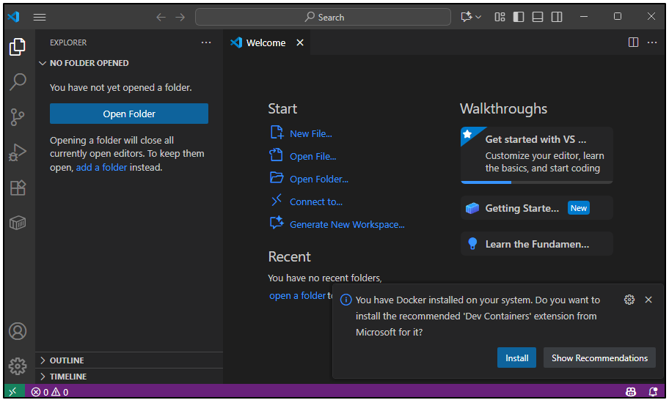Toggle the primary side bar visibility
The width and height of the screenshot is (669, 400).
tap(519, 17)
